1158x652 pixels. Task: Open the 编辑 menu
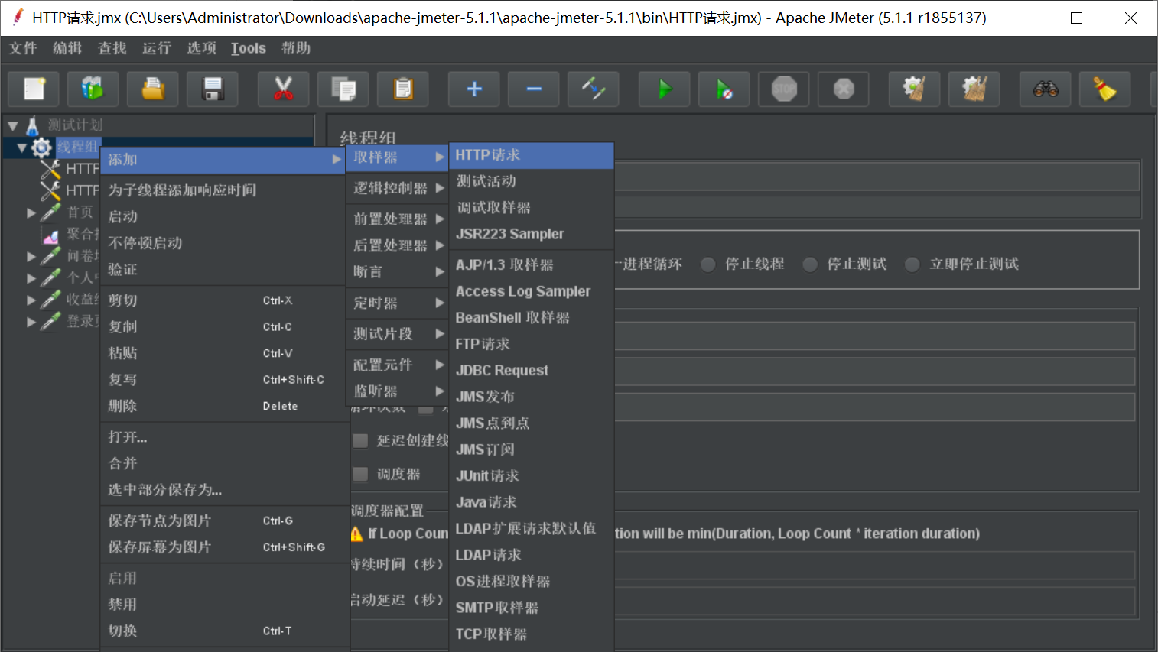67,48
